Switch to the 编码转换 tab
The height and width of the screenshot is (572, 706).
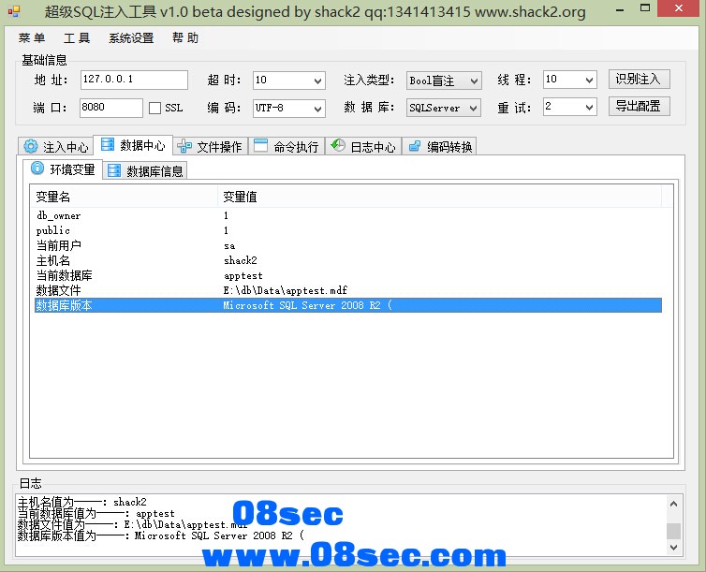click(x=439, y=146)
